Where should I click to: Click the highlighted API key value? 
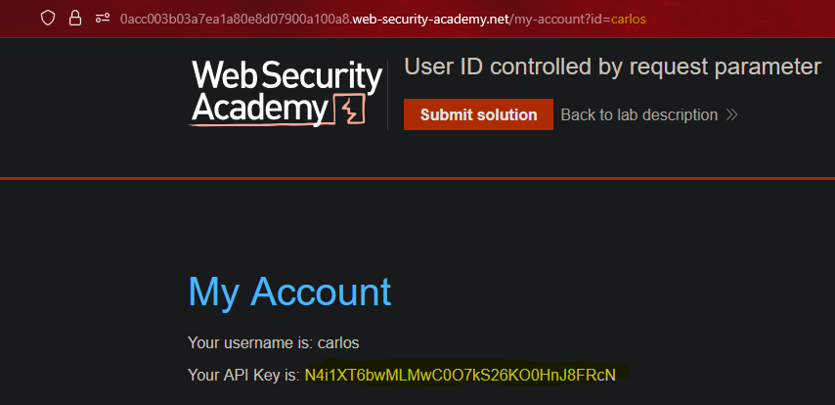[461, 375]
